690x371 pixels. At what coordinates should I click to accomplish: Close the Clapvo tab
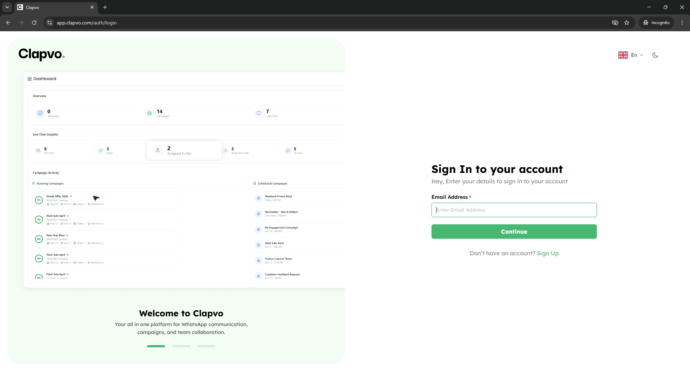click(x=92, y=7)
